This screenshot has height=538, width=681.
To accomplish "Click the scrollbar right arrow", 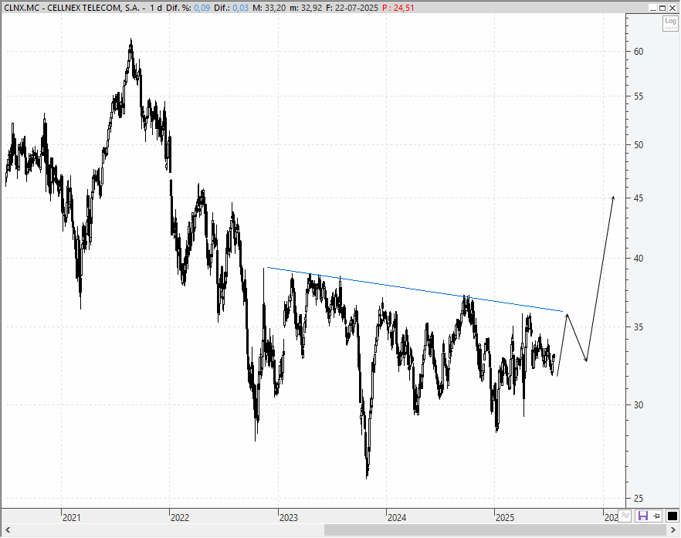I will click(673, 530).
